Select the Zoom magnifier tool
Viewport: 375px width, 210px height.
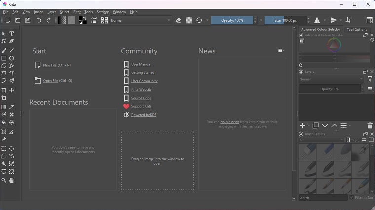point(4,180)
